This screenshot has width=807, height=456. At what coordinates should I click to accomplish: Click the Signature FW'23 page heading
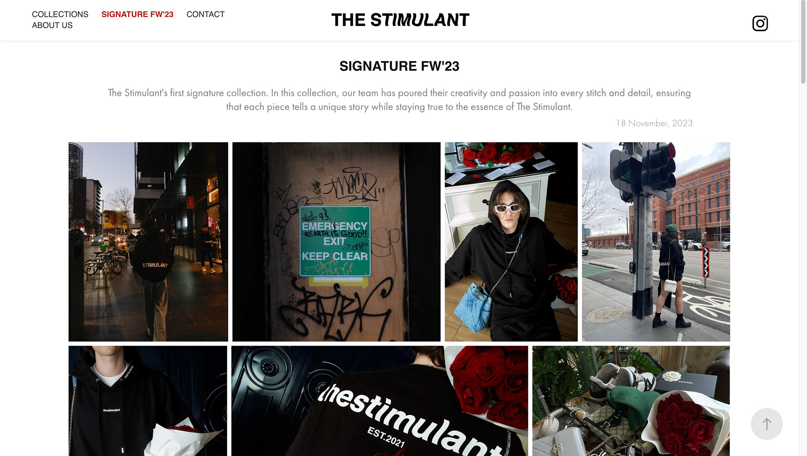399,66
